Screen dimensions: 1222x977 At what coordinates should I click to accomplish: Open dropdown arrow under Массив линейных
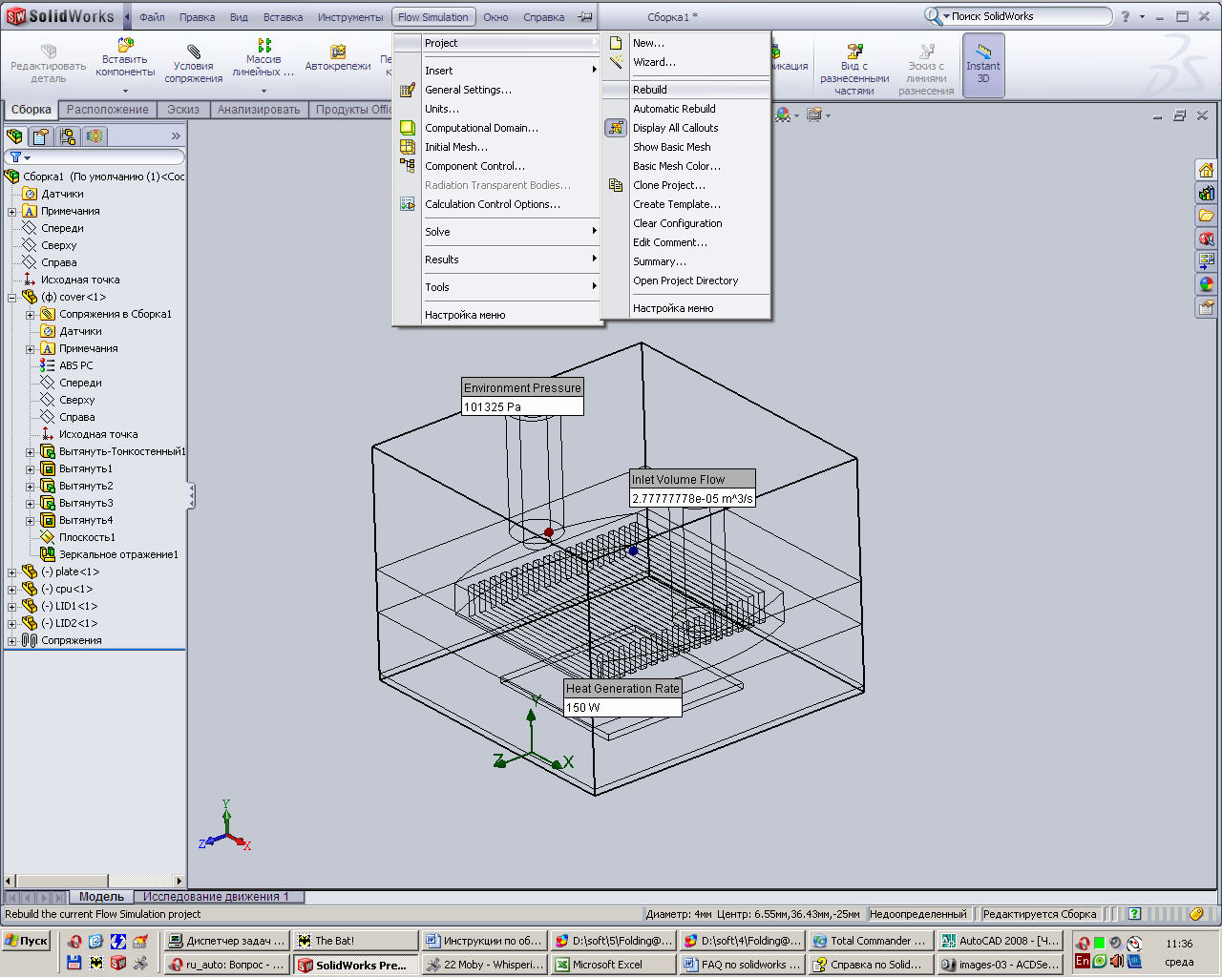point(263,91)
